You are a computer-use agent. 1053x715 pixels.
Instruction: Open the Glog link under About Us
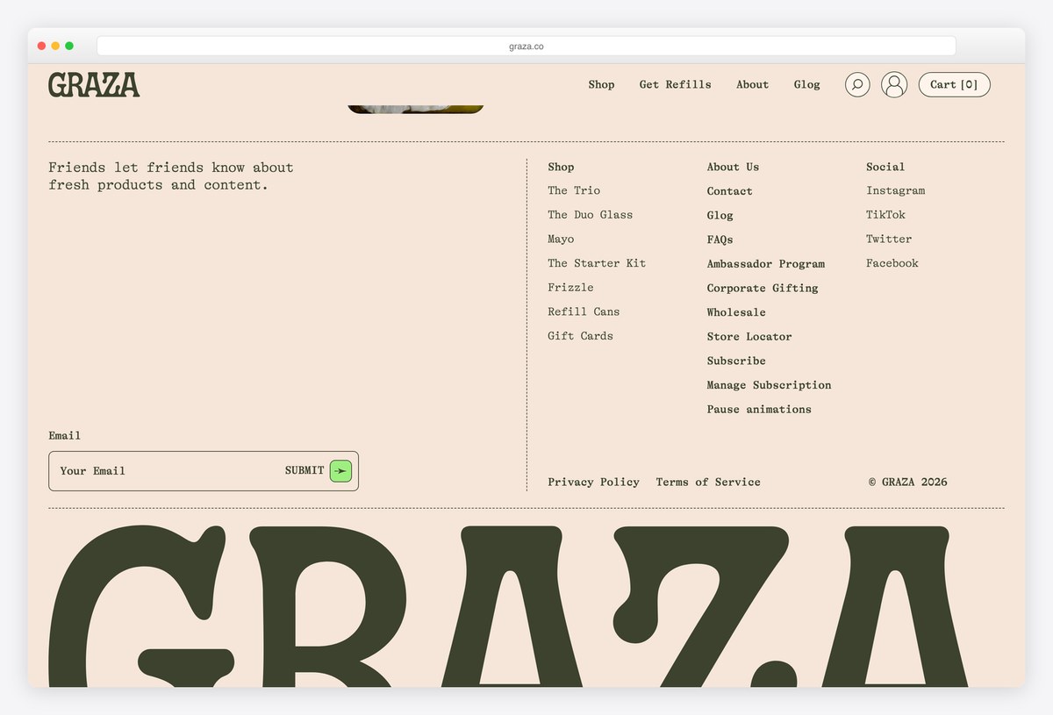coord(720,216)
